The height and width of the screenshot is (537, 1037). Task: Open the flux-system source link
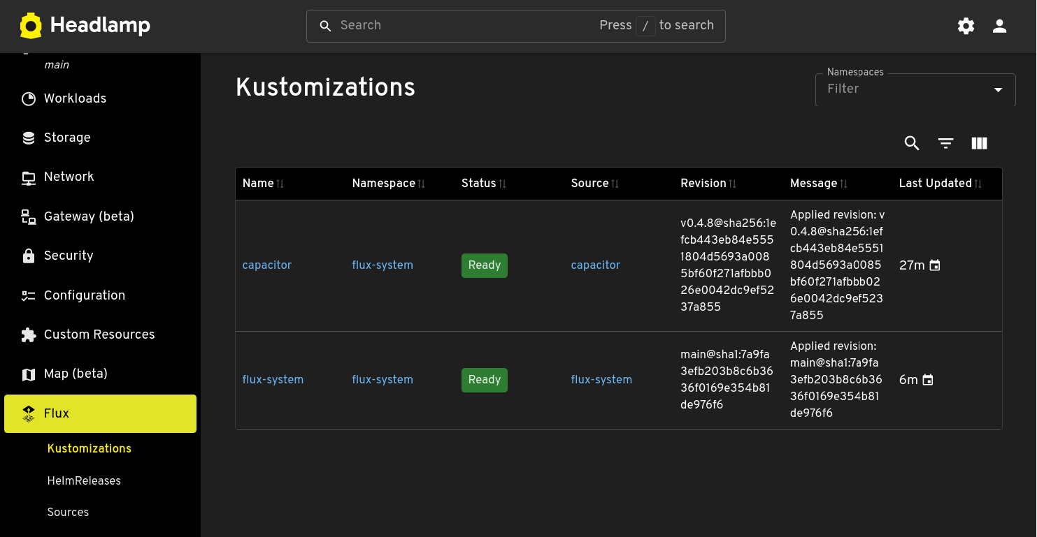pos(601,380)
